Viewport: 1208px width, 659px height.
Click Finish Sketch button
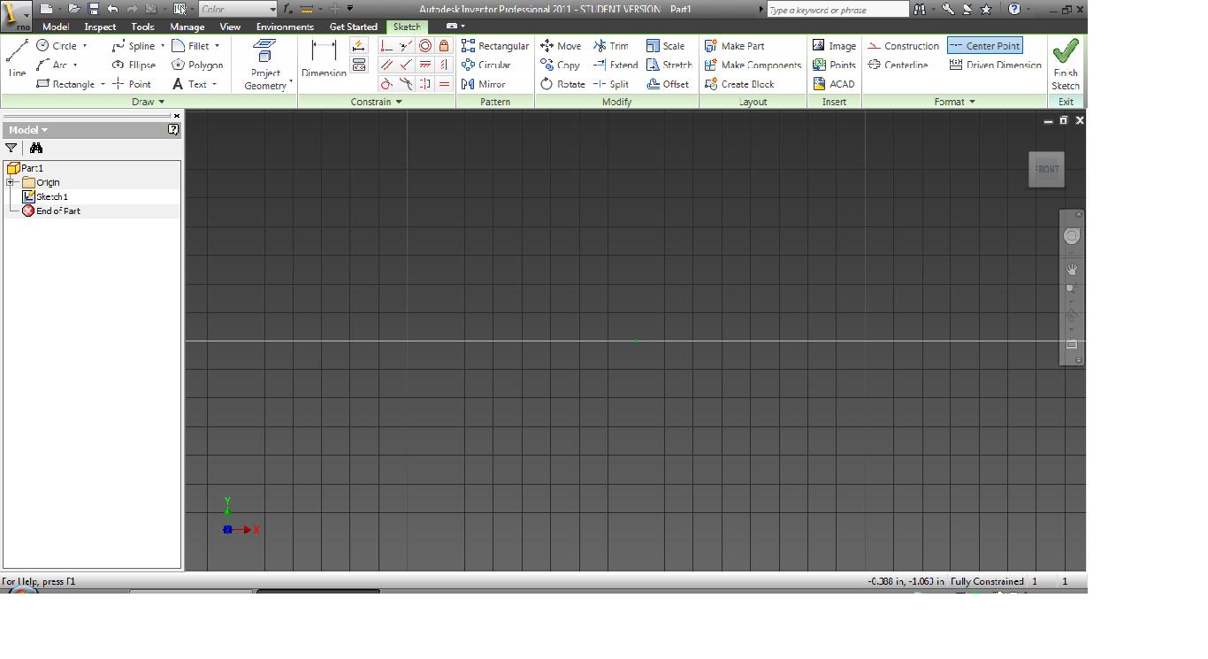coord(1066,65)
